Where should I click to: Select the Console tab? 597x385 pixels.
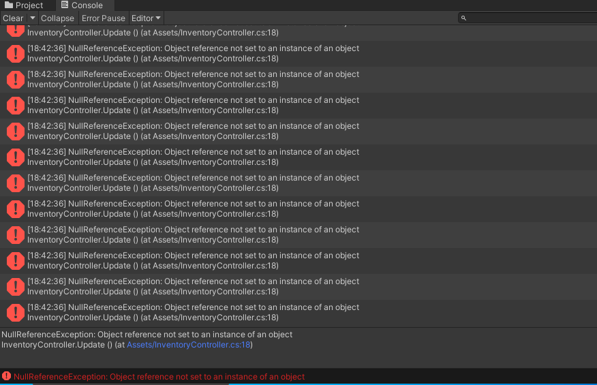(82, 5)
